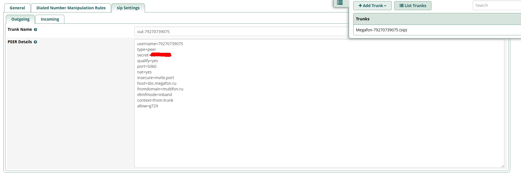Switch to the General tab
521x178 pixels.
click(x=17, y=8)
